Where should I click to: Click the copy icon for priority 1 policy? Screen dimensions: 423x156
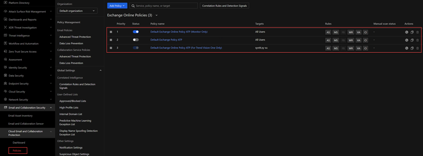[412, 32]
